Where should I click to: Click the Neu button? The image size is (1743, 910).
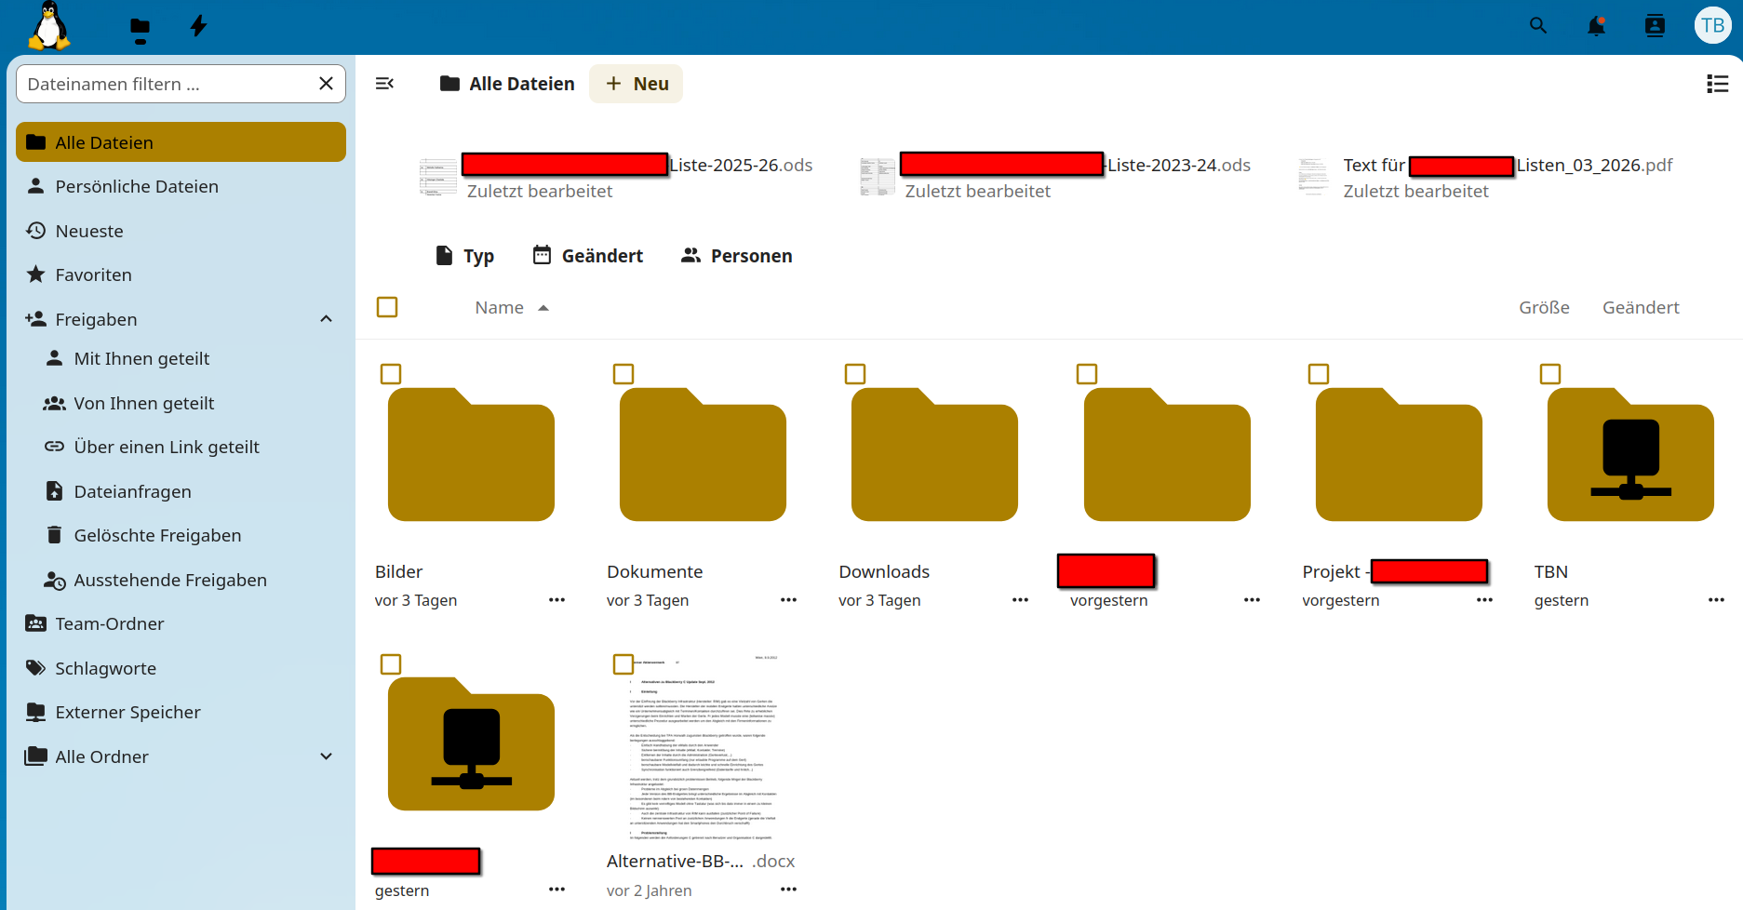tap(637, 84)
